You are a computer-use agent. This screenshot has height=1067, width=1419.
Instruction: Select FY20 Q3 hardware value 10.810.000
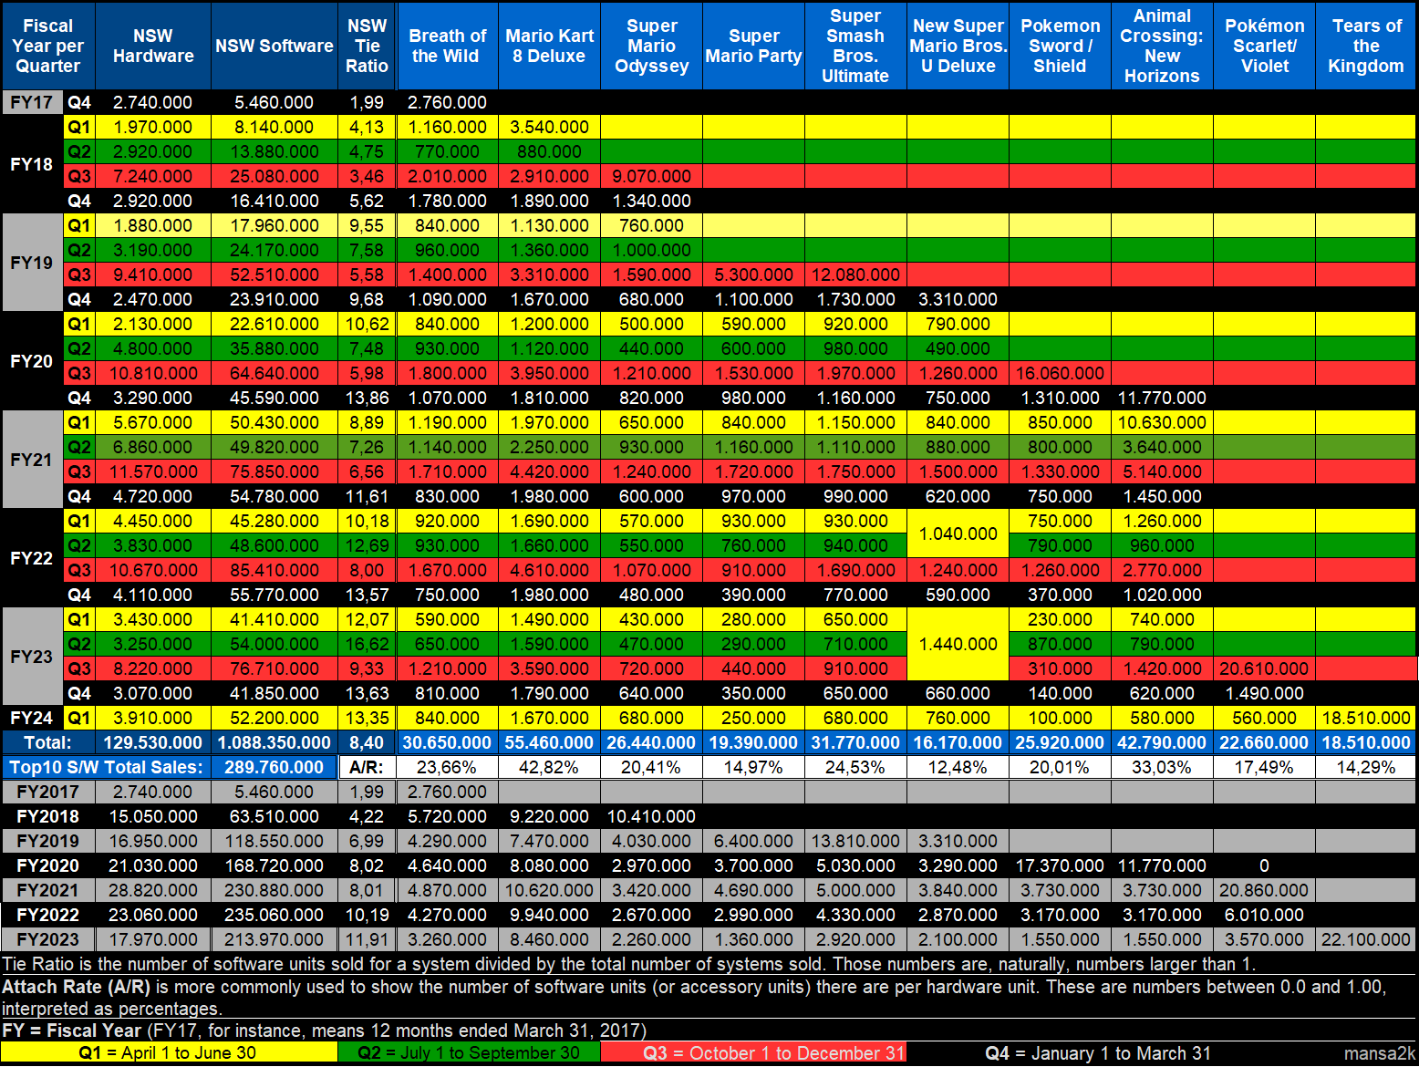[x=153, y=373]
